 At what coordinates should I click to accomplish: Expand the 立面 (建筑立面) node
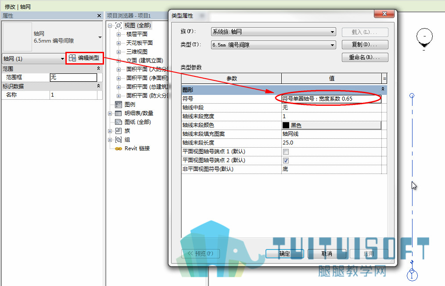pos(118,61)
